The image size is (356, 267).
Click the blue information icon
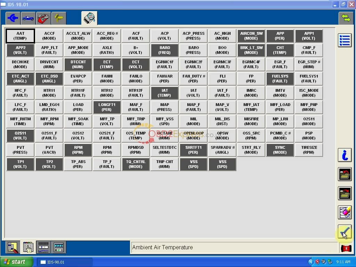[345, 155]
